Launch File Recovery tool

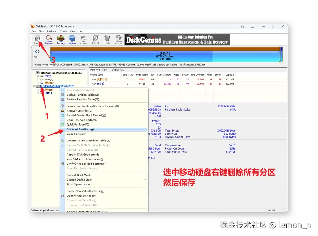point(61,40)
